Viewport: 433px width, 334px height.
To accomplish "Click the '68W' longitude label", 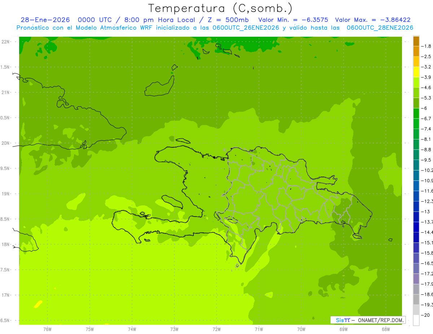I will click(x=386, y=329).
